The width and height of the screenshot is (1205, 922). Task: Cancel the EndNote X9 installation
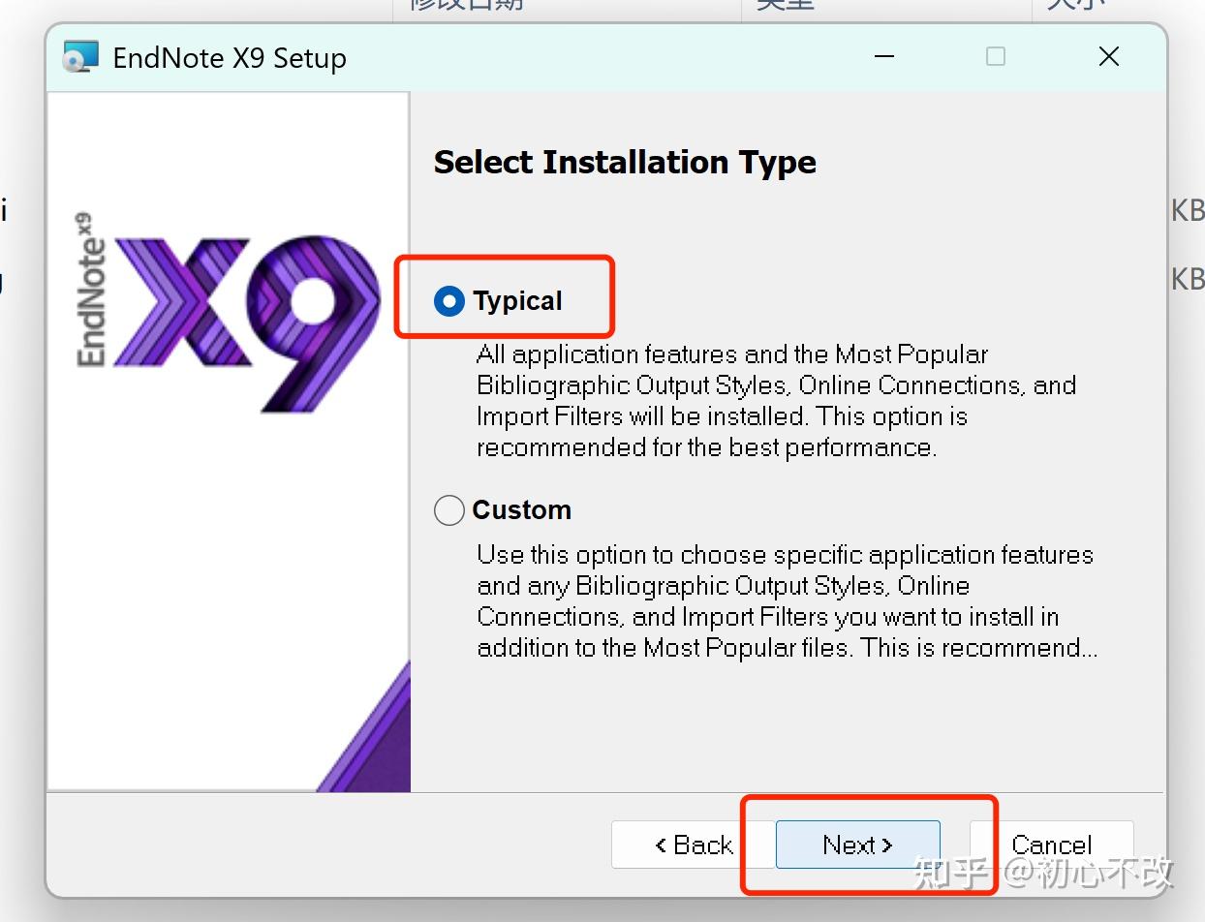(1052, 845)
